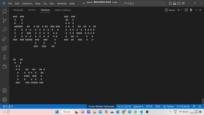This screenshot has height=115, width=204.
Task: Change encoding via UTF-8 status item
Action: pos(149,106)
